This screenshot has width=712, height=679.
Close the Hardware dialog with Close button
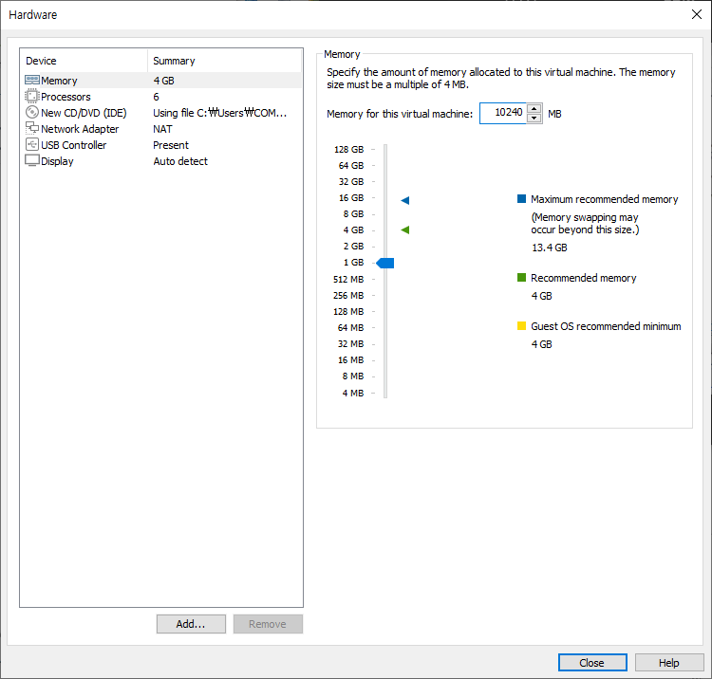tap(592, 663)
